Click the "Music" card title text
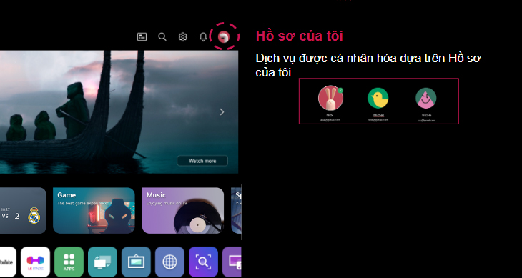Screen dimensions: 522x278 156,195
